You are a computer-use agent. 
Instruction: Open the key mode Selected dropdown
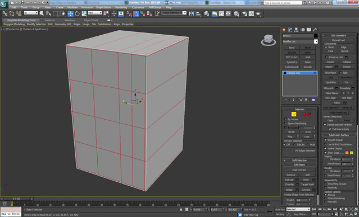coord(298,209)
